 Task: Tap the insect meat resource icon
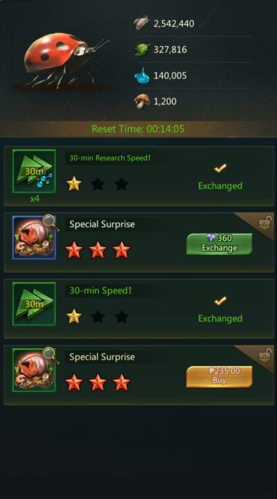(141, 24)
